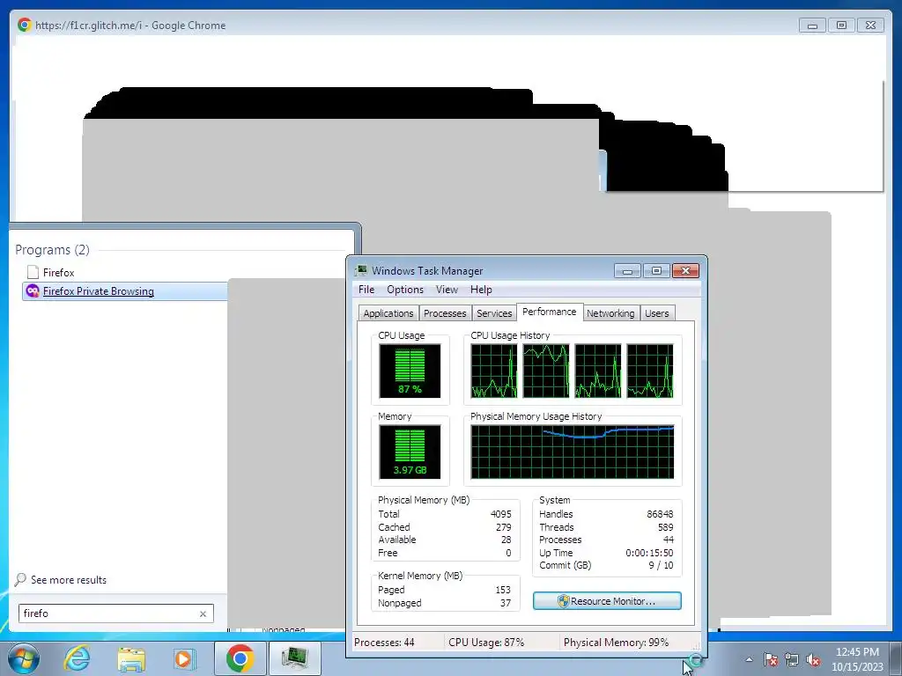Click the third CPU Usage History graph
Image resolution: width=902 pixels, height=676 pixels.
pos(598,371)
